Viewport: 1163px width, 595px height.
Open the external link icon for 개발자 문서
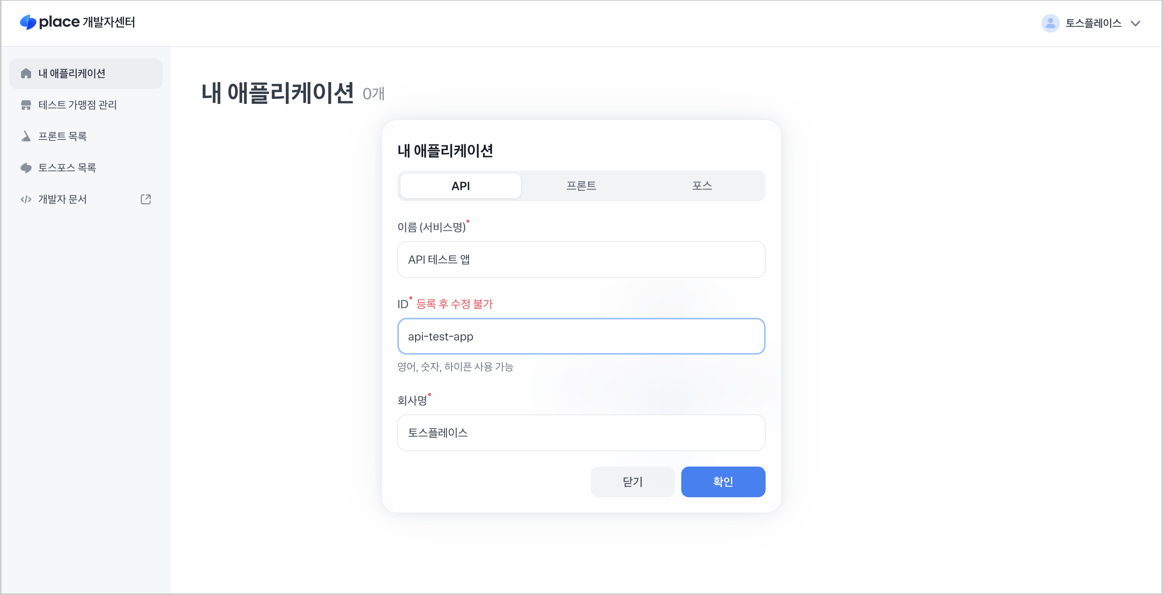click(x=145, y=199)
